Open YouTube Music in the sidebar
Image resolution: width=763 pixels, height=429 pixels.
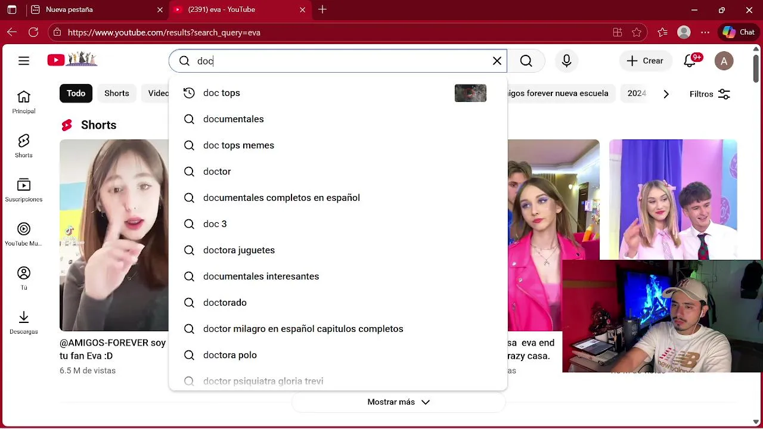click(x=24, y=234)
